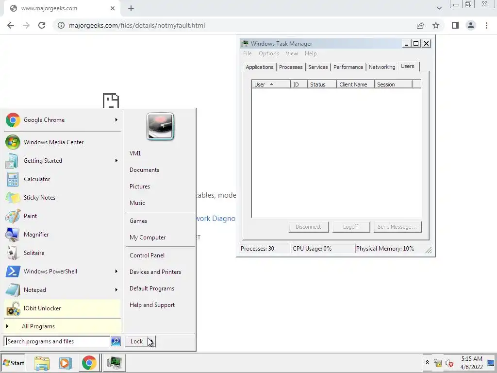497x373 pixels.
Task: Launch Windows Media Center icon
Action: 13,142
